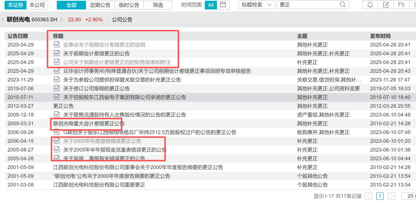Go back with the left arrow before 联创光电
416x202 pixels.
[3, 20]
